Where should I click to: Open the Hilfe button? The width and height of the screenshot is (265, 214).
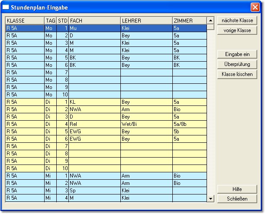click(237, 189)
